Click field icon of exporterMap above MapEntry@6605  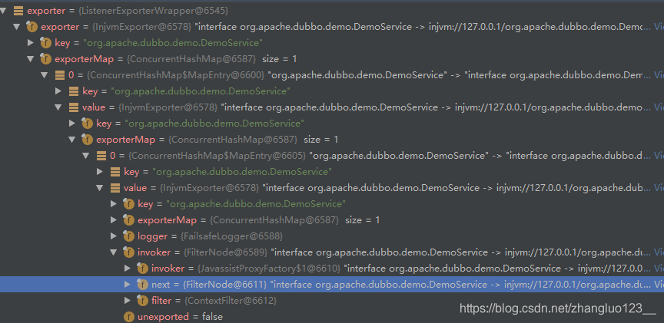pyautogui.click(x=88, y=139)
